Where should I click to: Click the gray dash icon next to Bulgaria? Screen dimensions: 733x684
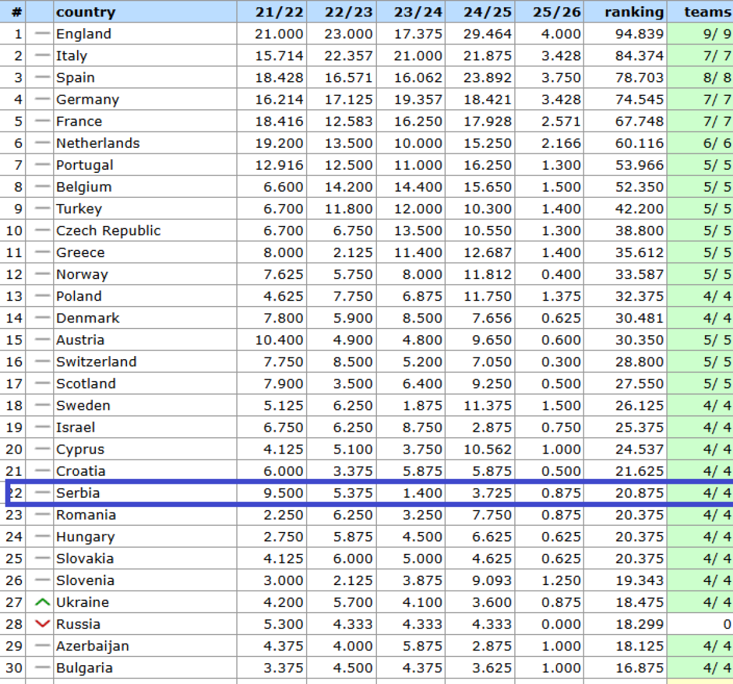tap(42, 668)
